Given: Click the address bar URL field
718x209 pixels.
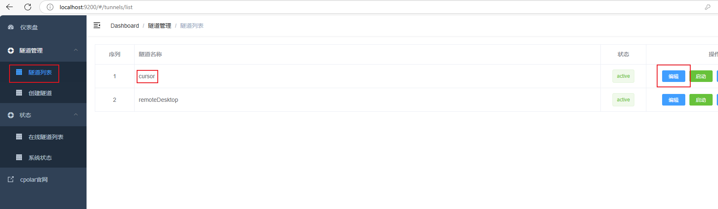Looking at the screenshot, I should coord(373,7).
